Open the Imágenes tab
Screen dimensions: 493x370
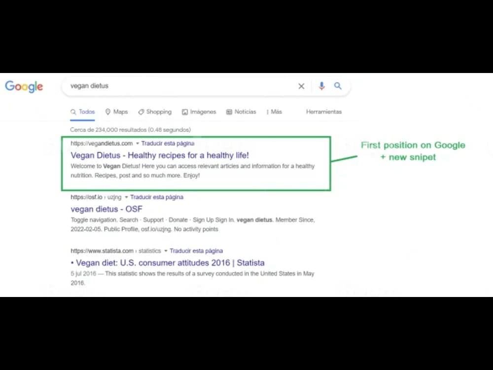coord(199,111)
